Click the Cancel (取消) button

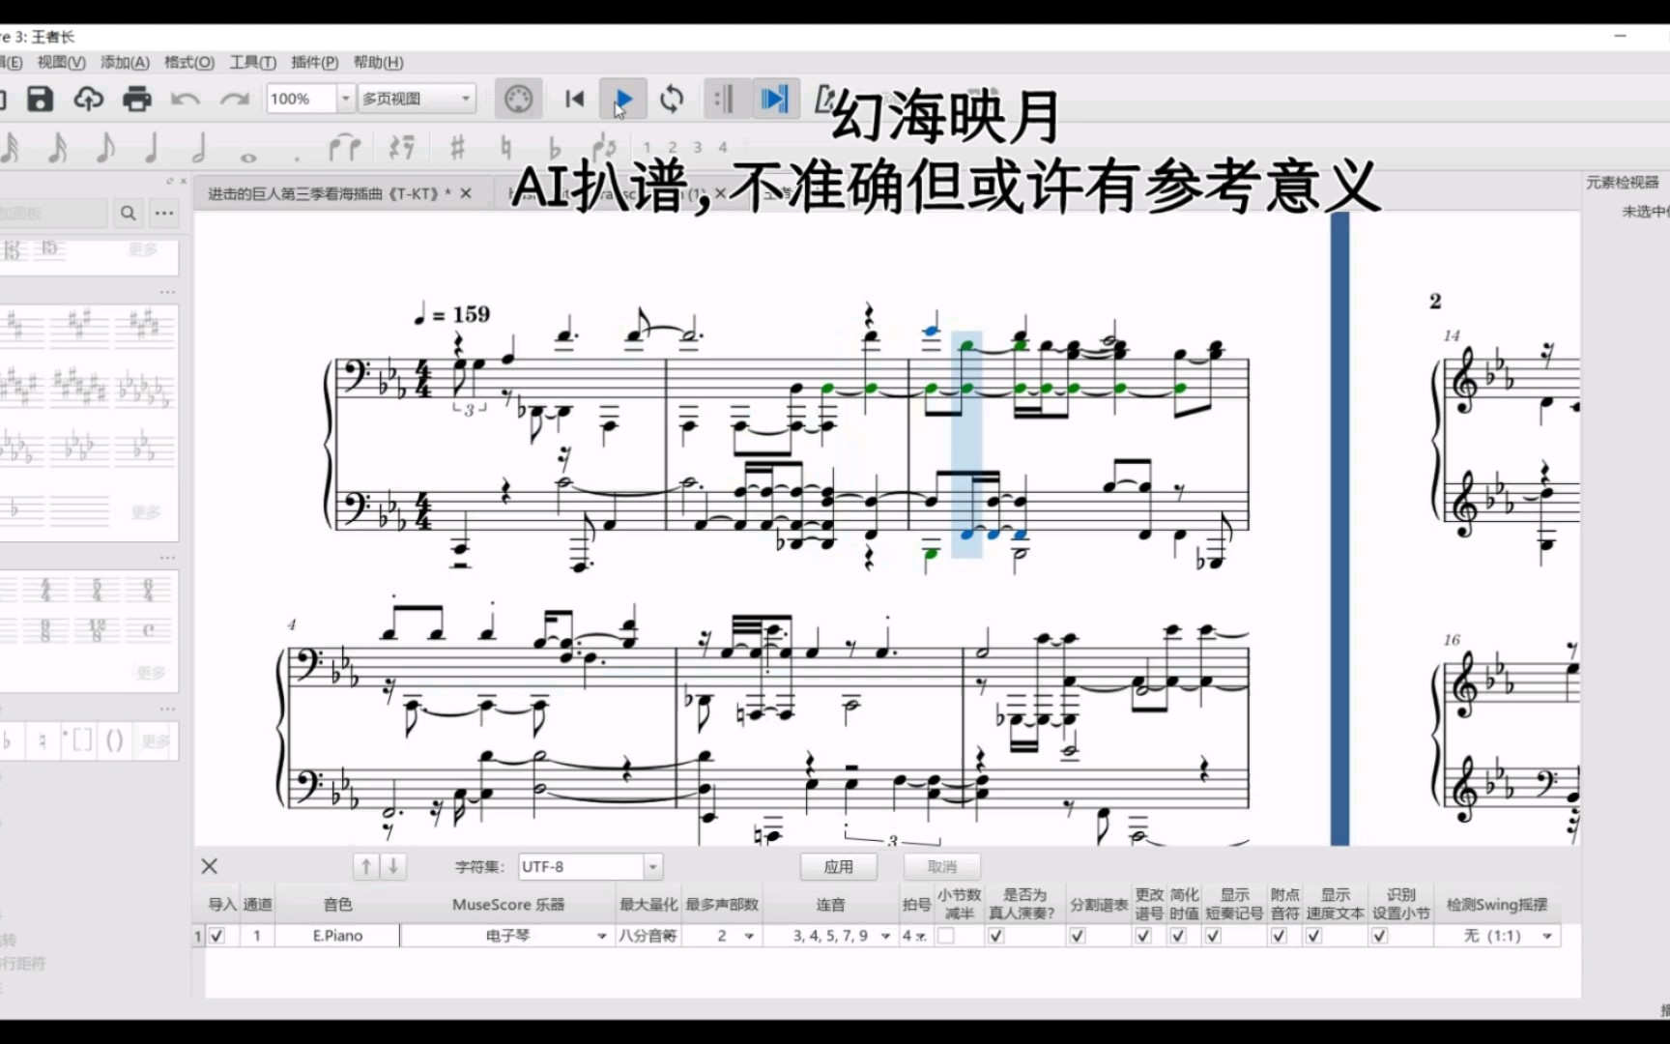[x=941, y=867]
